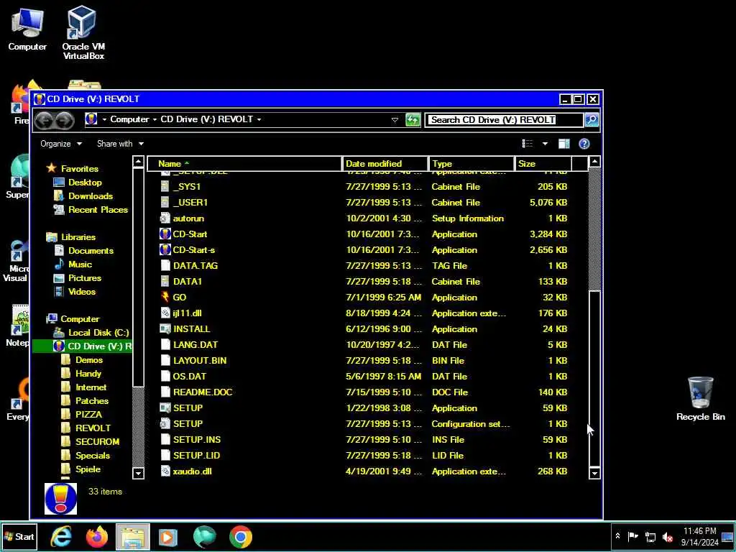Click the Back navigation arrow
The image size is (736, 552).
click(44, 120)
